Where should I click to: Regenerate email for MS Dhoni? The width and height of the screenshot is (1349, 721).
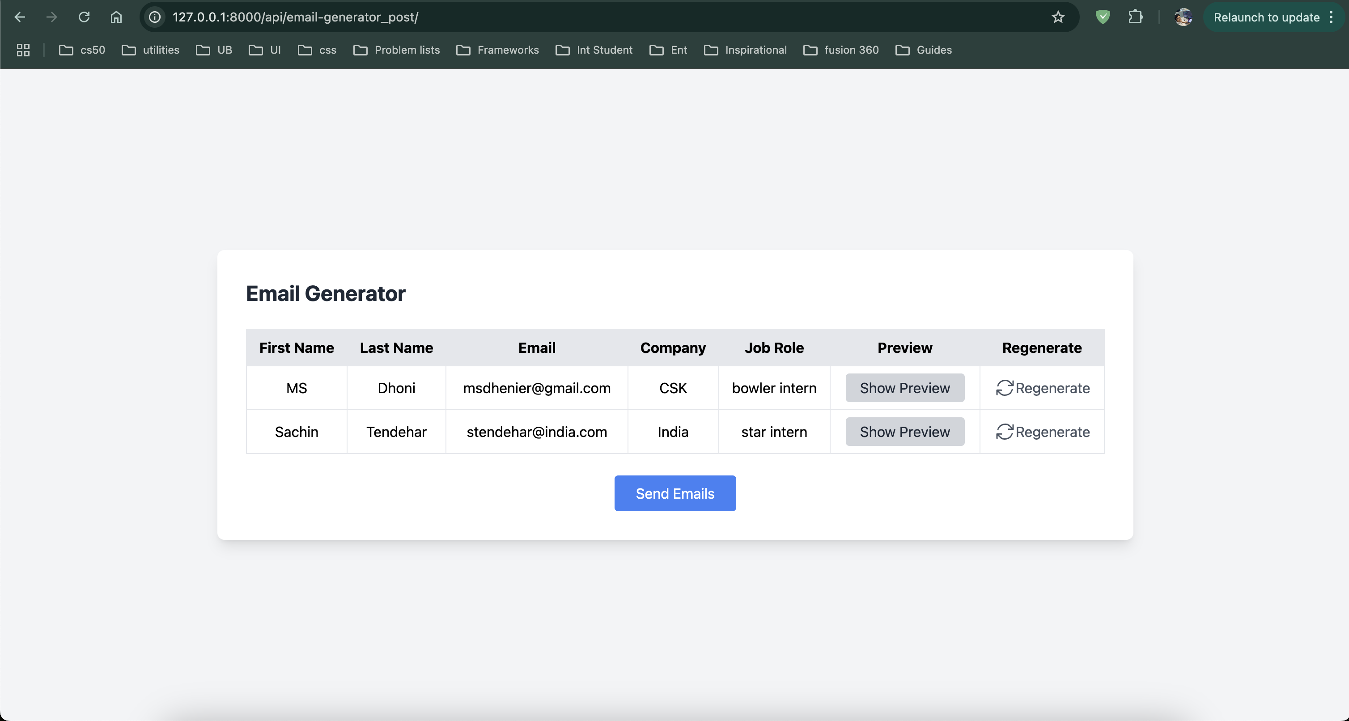click(1042, 388)
